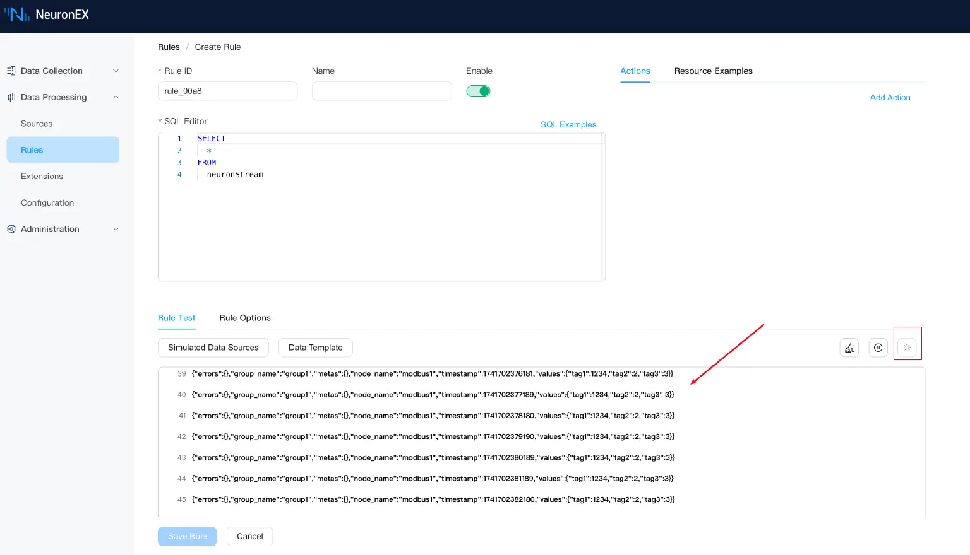Click the Data Collection sidebar icon
Viewport: 970px width, 555px height.
pos(11,71)
